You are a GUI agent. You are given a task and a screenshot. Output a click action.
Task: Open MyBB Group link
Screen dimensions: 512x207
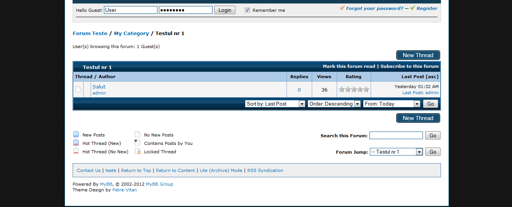pyautogui.click(x=159, y=184)
